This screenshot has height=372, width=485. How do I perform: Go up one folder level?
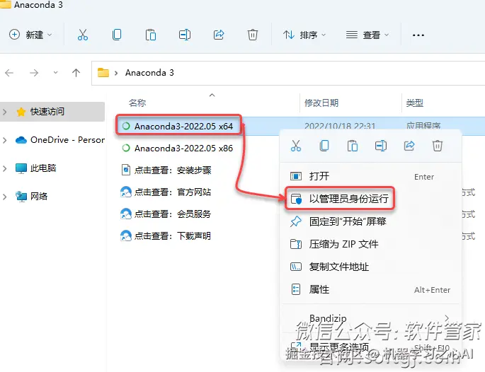click(x=76, y=73)
